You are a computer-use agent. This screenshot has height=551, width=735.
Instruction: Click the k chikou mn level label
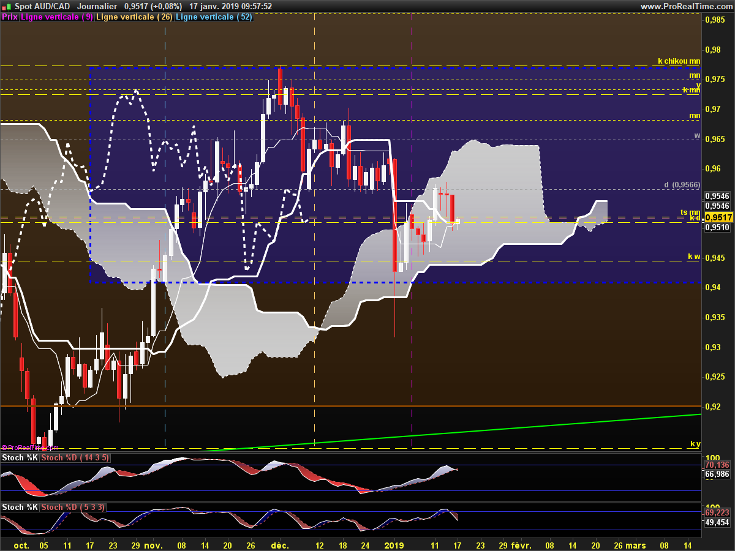pos(679,61)
